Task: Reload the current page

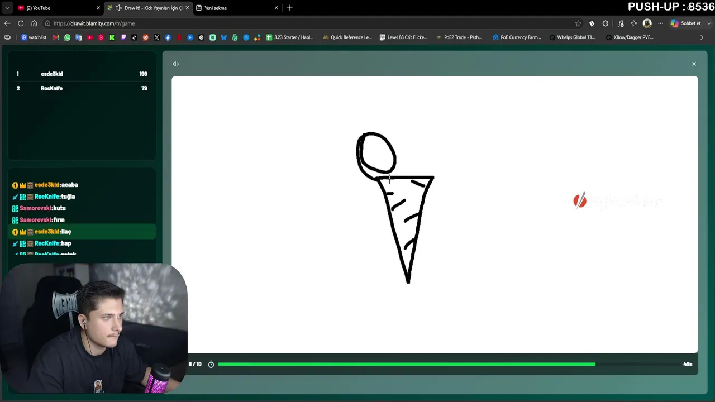Action: 21,23
